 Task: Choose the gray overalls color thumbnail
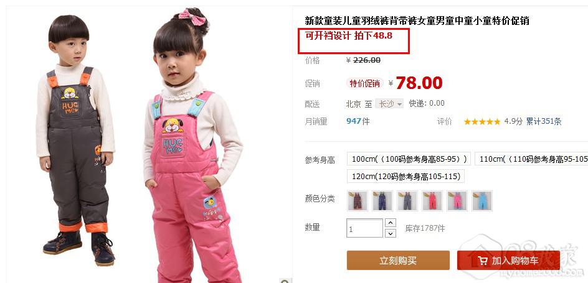pyautogui.click(x=407, y=201)
